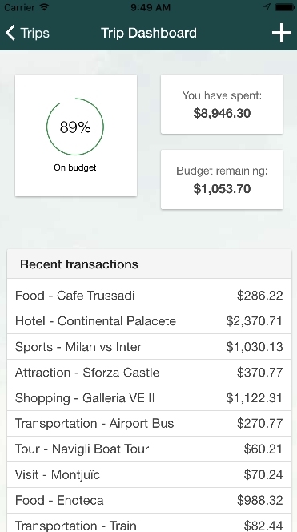Open the Budget remaining card

click(x=222, y=179)
